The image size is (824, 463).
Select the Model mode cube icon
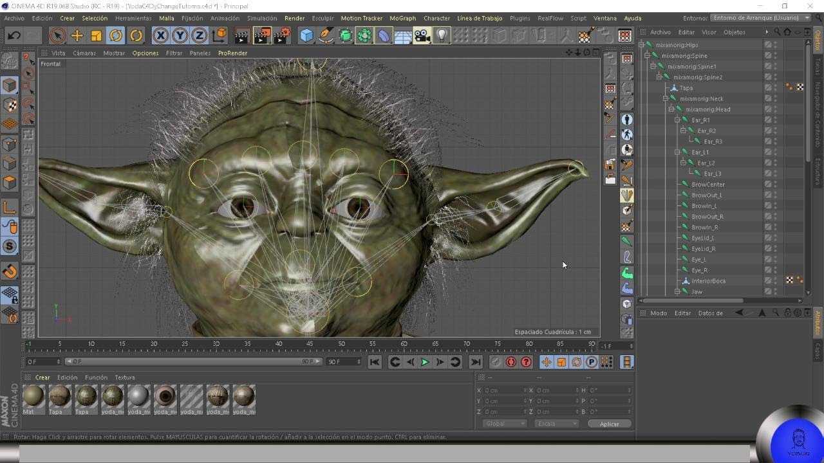pyautogui.click(x=10, y=85)
